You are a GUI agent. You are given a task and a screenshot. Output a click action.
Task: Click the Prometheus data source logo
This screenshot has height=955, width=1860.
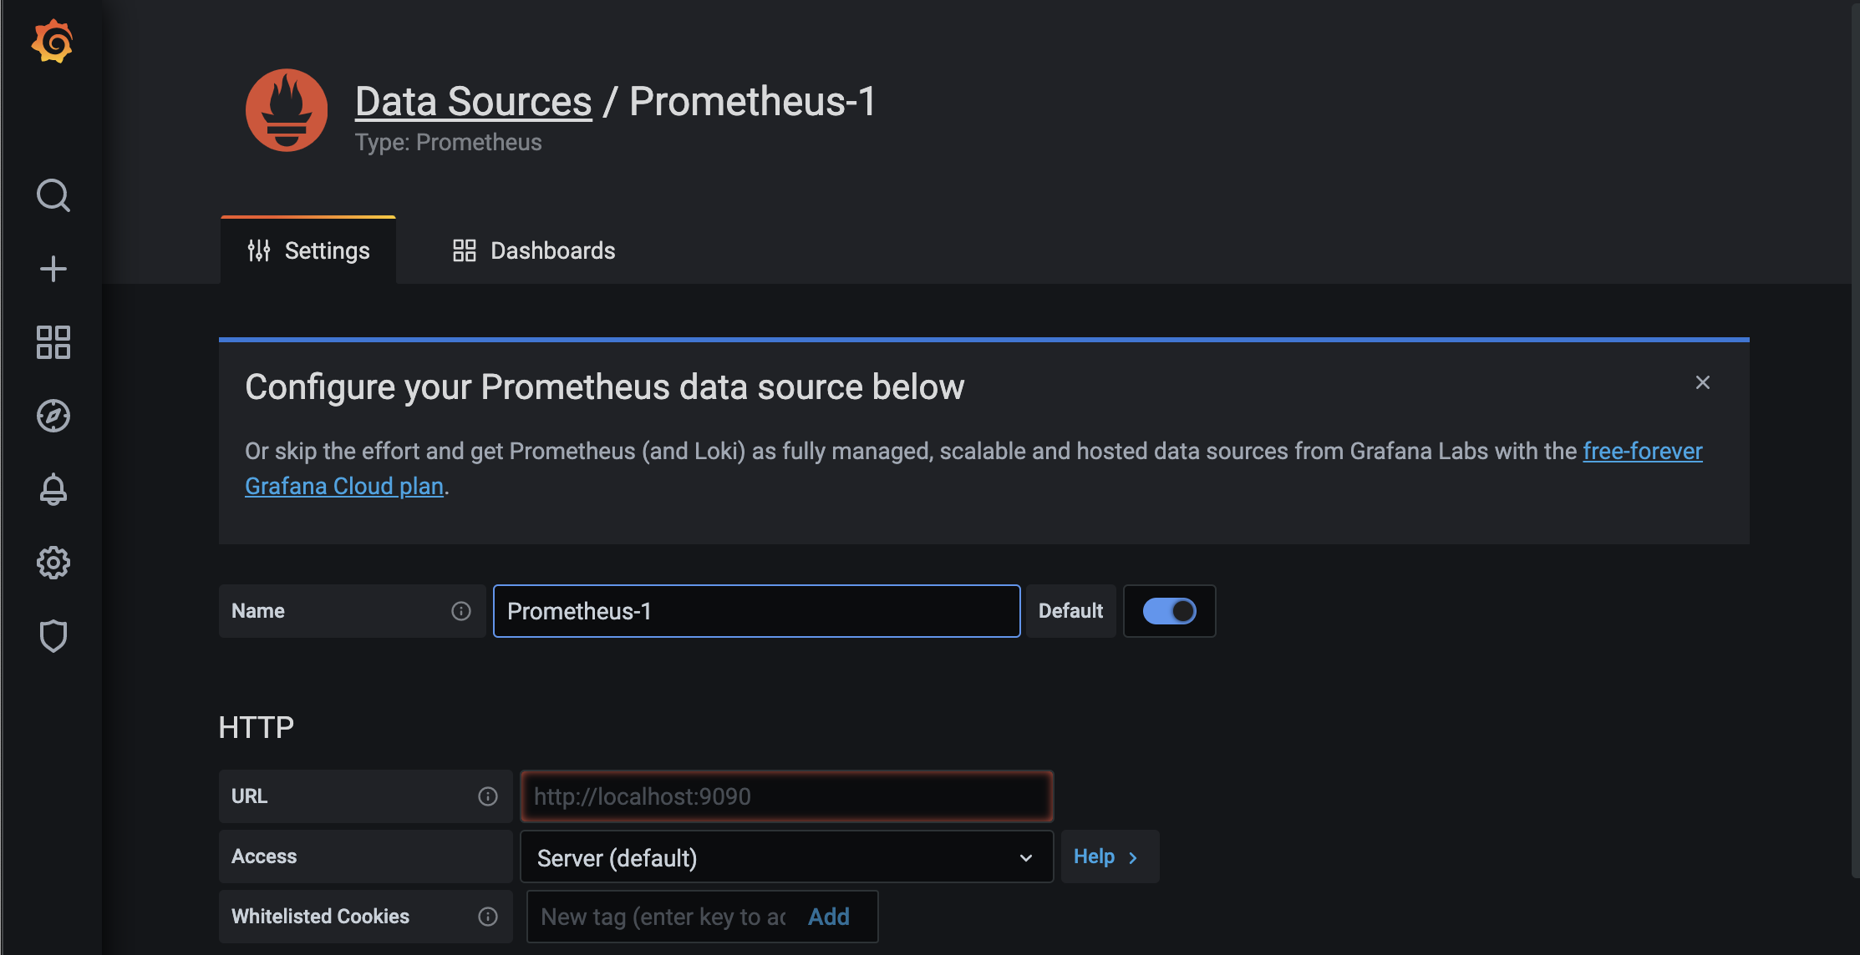[x=285, y=109]
